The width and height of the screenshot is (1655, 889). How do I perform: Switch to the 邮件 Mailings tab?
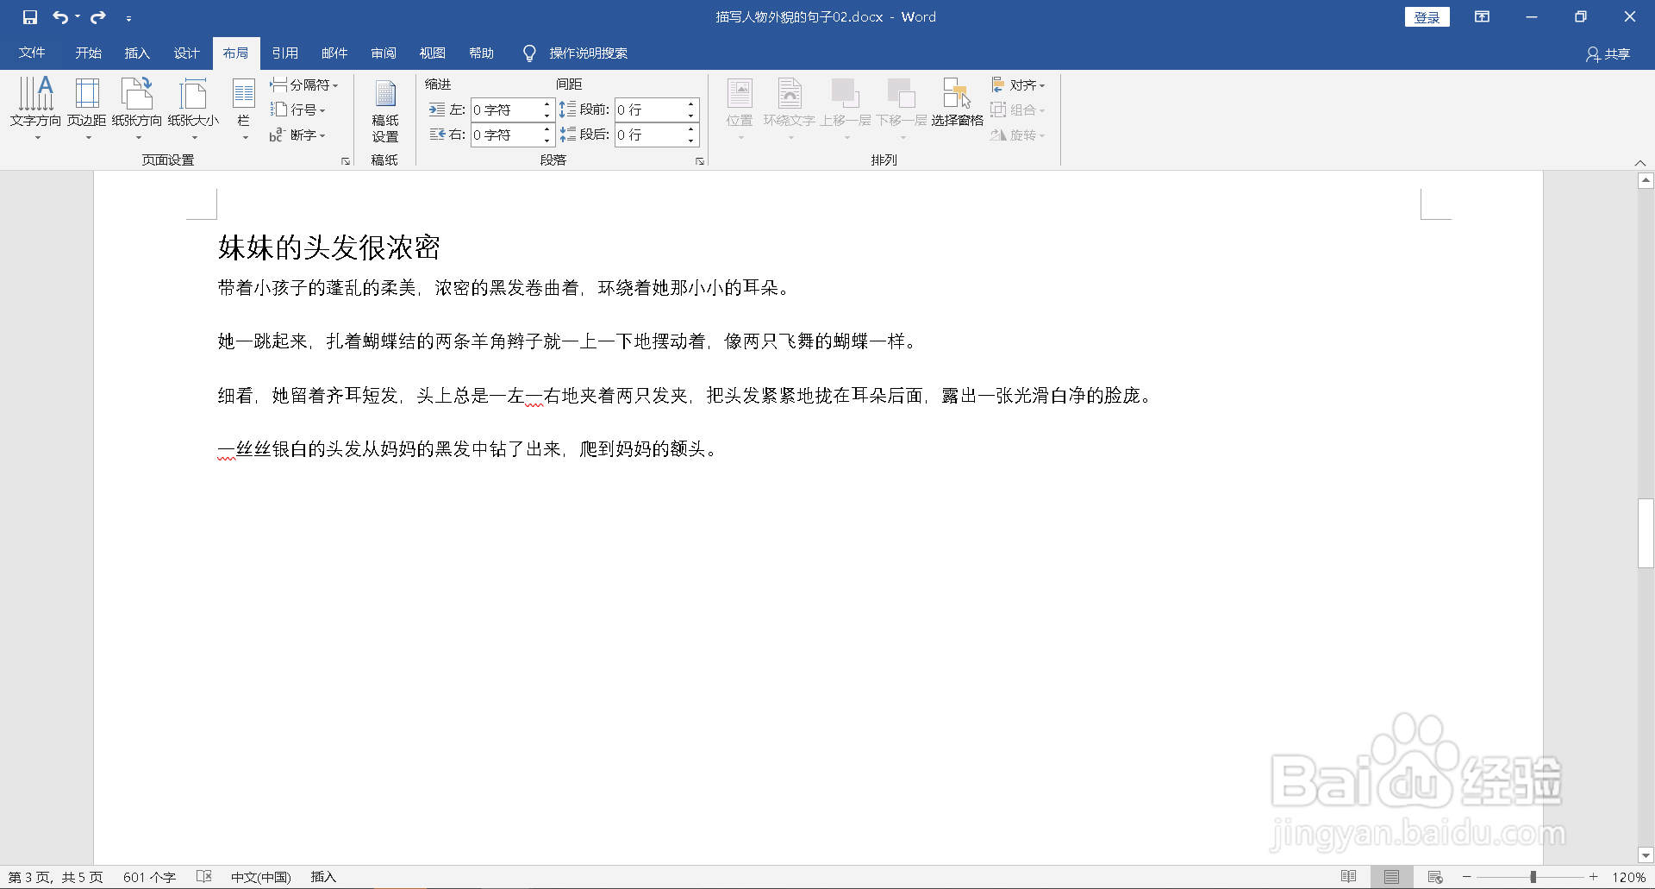(x=334, y=53)
